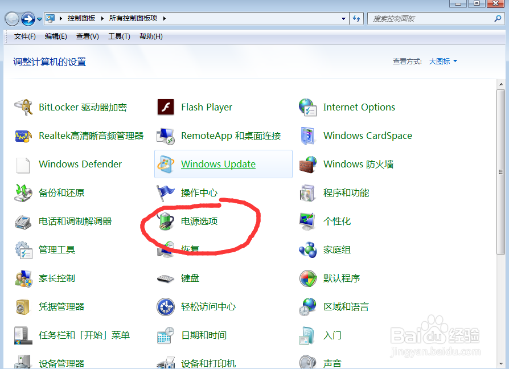This screenshot has width=509, height=369.
Task: Click the 所有控制面板项 breadcrumb segment
Action: pyautogui.click(x=133, y=18)
